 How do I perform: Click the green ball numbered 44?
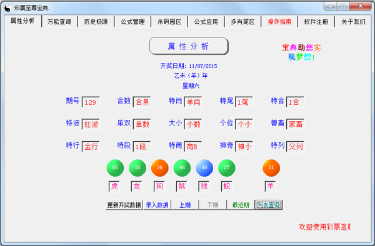tap(182, 168)
